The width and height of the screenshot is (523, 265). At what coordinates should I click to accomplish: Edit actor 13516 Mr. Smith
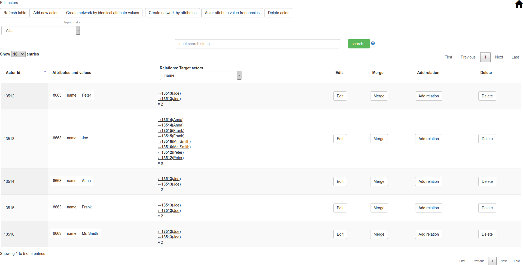click(340, 234)
